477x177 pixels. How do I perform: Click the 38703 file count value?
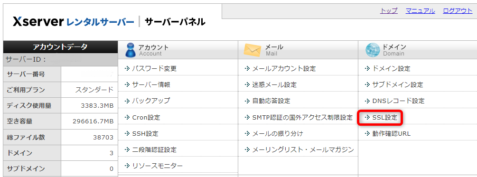point(103,137)
